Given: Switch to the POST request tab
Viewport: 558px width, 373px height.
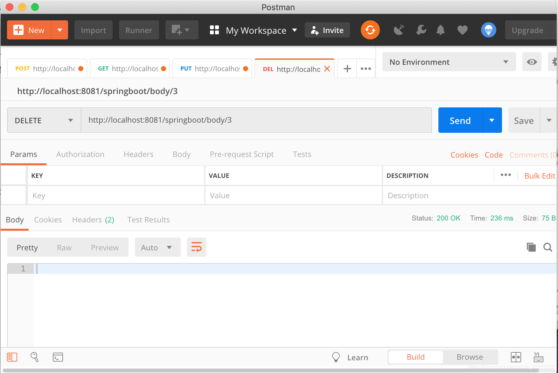Looking at the screenshot, I should (x=47, y=69).
